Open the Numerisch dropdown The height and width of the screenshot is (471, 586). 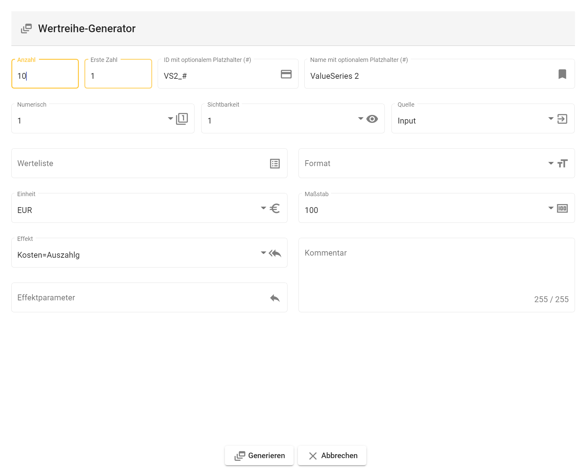170,119
